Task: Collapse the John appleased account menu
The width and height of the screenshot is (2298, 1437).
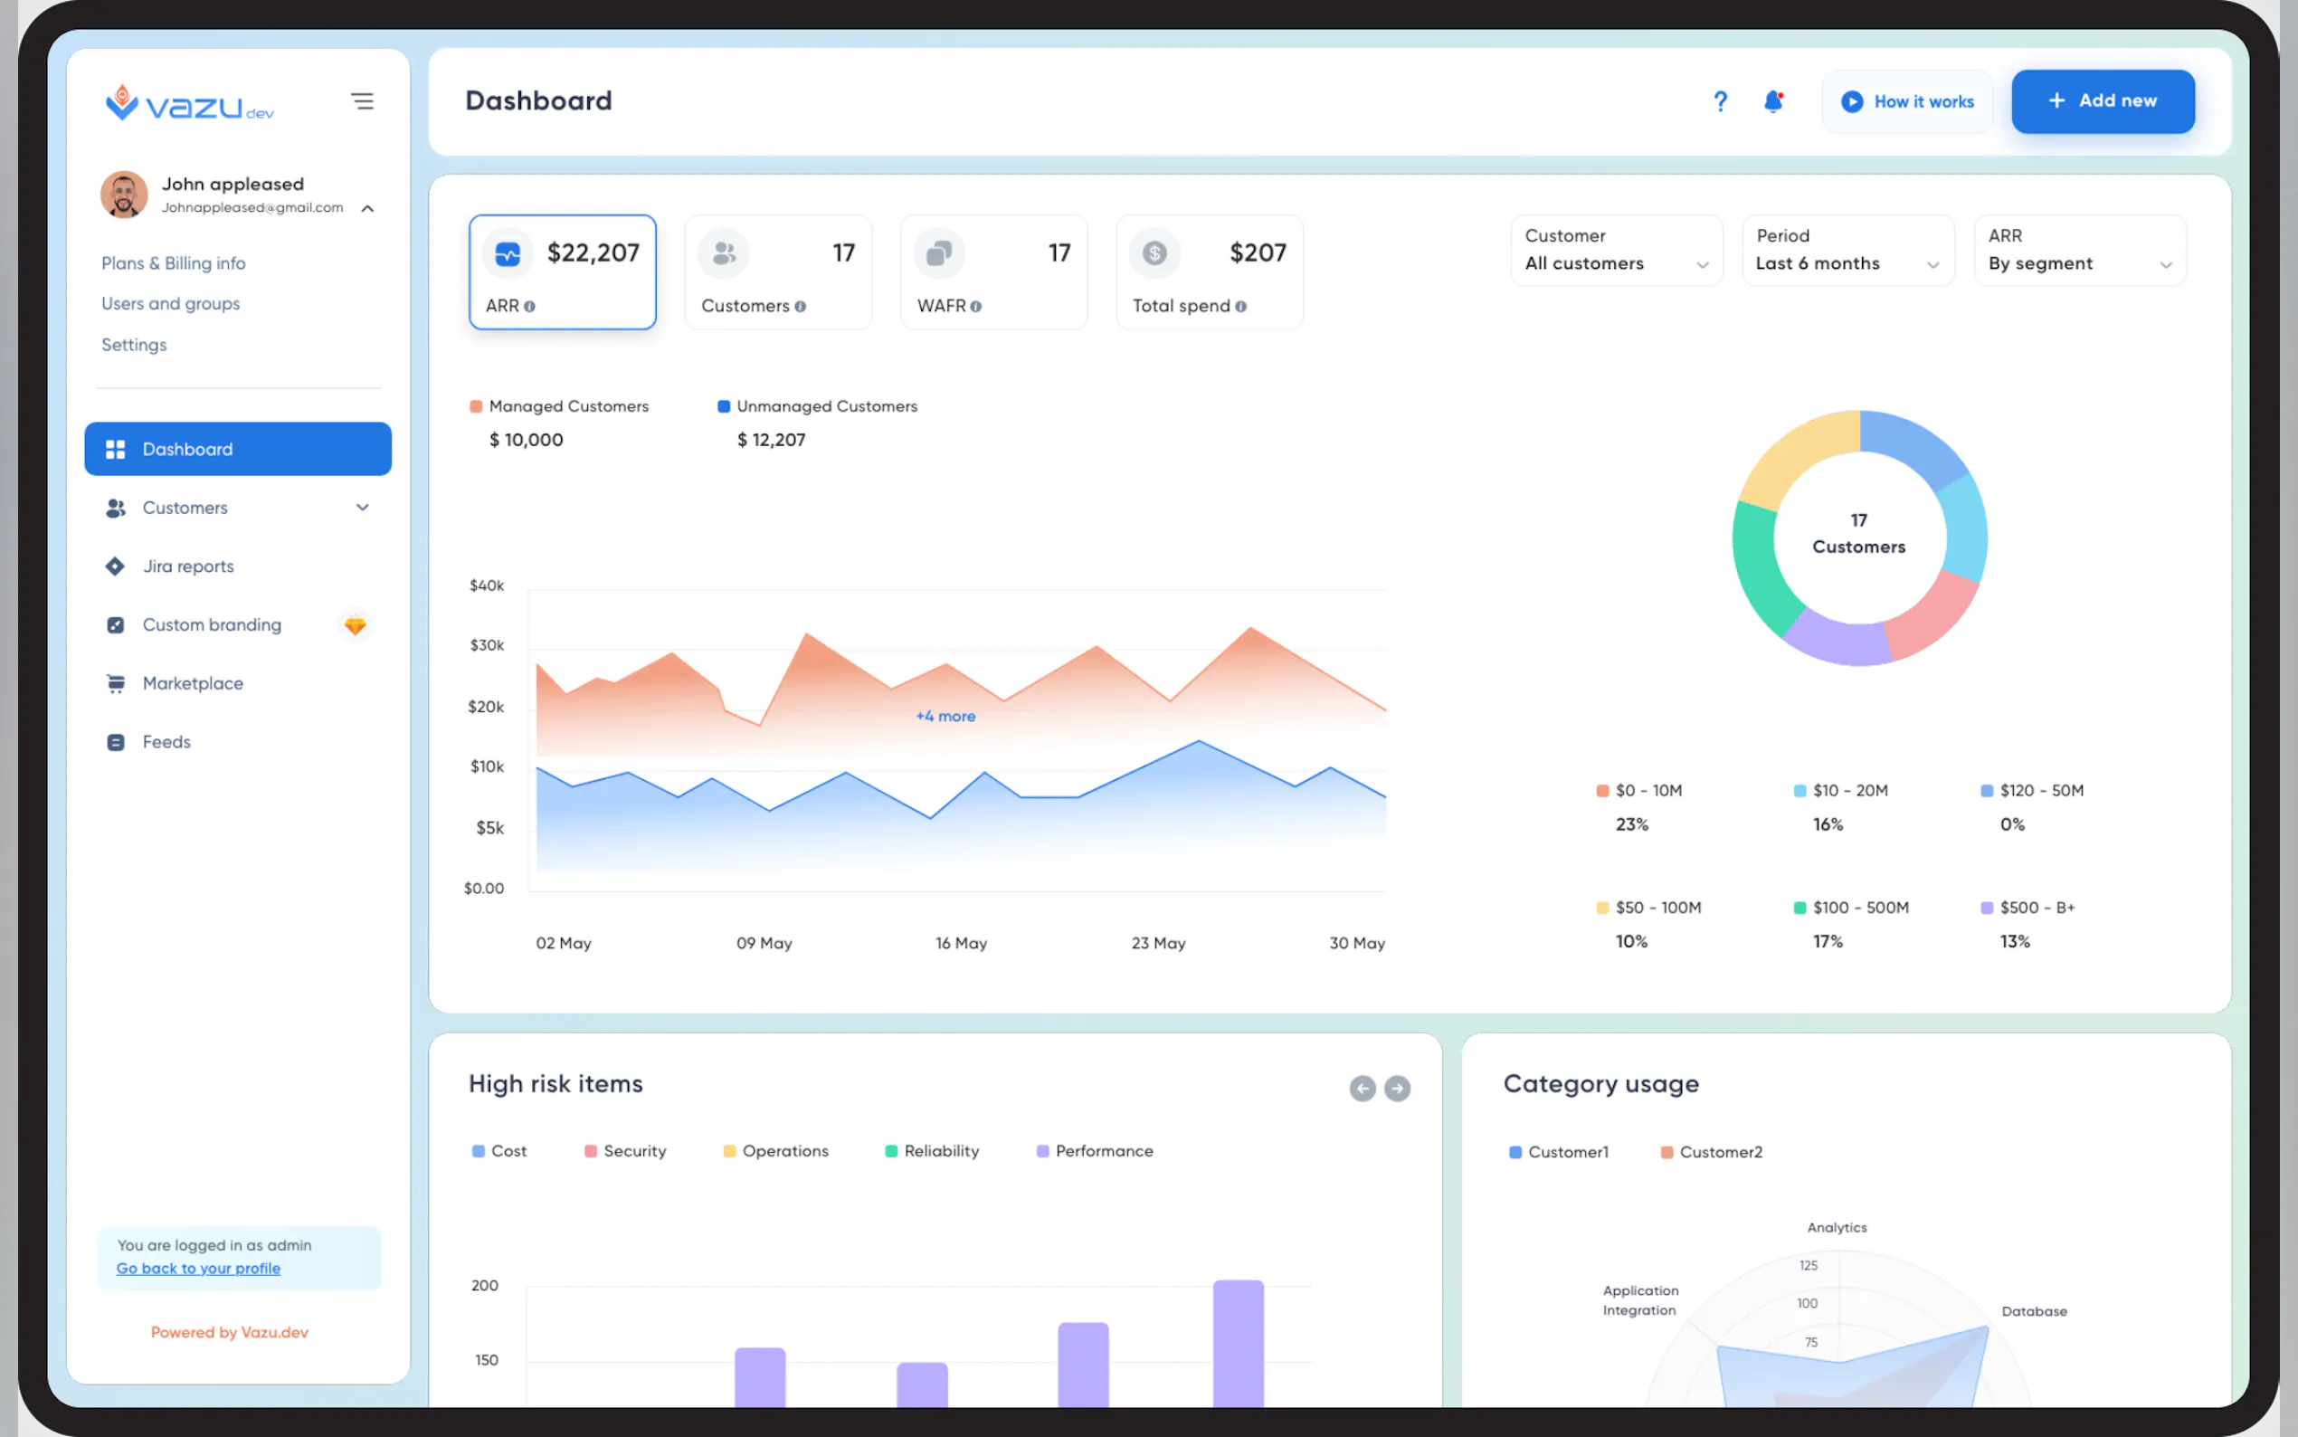Action: point(367,209)
